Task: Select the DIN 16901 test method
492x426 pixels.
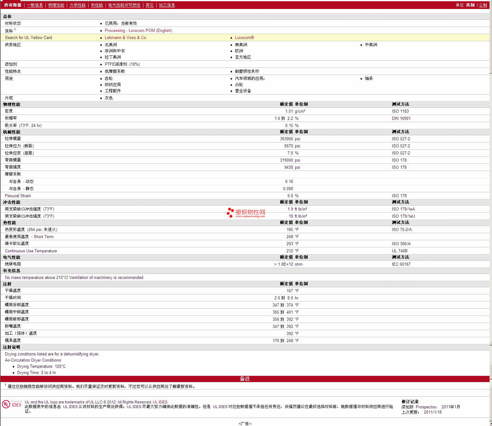Action: (x=401, y=118)
